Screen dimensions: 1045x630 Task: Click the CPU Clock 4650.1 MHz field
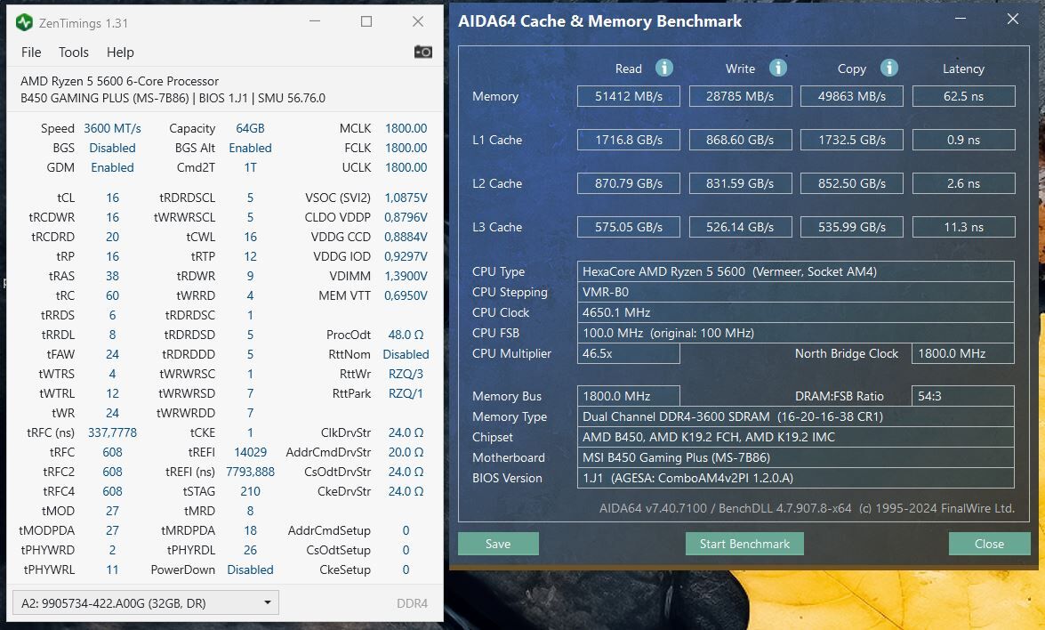796,312
